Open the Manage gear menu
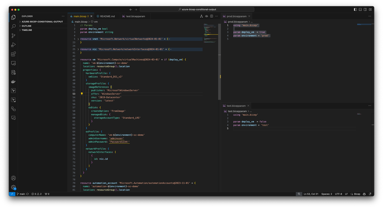Image resolution: width=383 pixels, height=208 pixels. [13, 187]
